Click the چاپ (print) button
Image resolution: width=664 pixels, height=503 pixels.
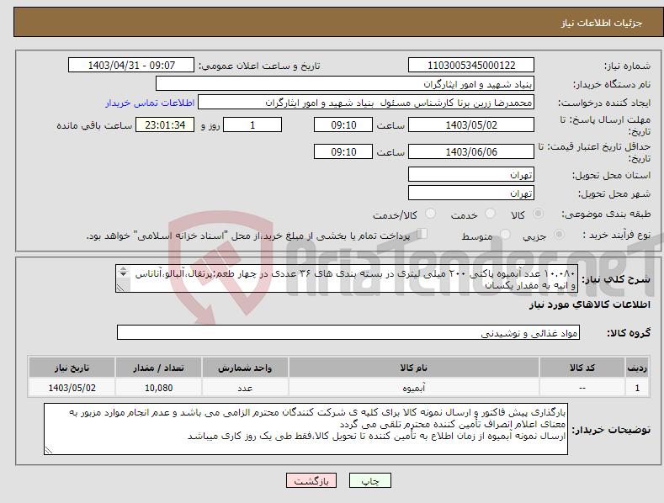click(x=369, y=480)
